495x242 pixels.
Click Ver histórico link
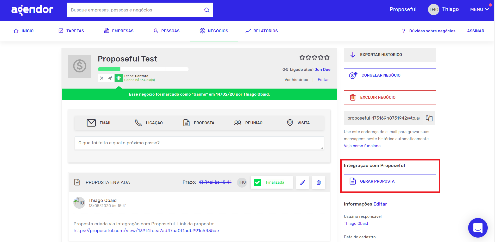pyautogui.click(x=296, y=80)
